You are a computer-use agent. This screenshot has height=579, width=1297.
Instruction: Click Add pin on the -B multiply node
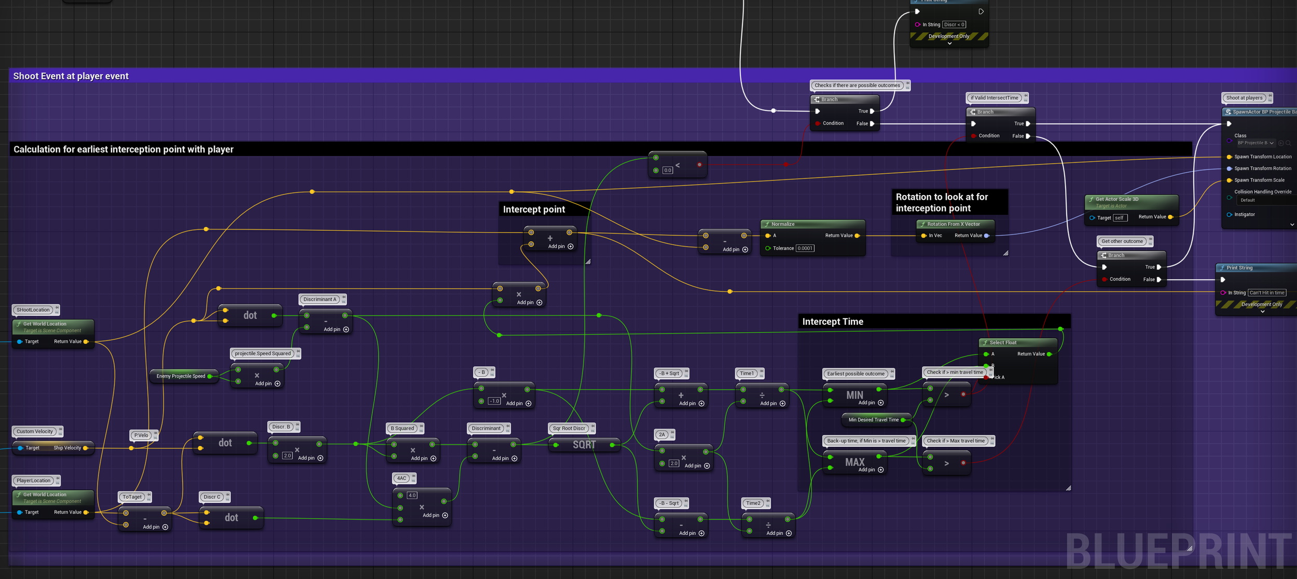(518, 403)
